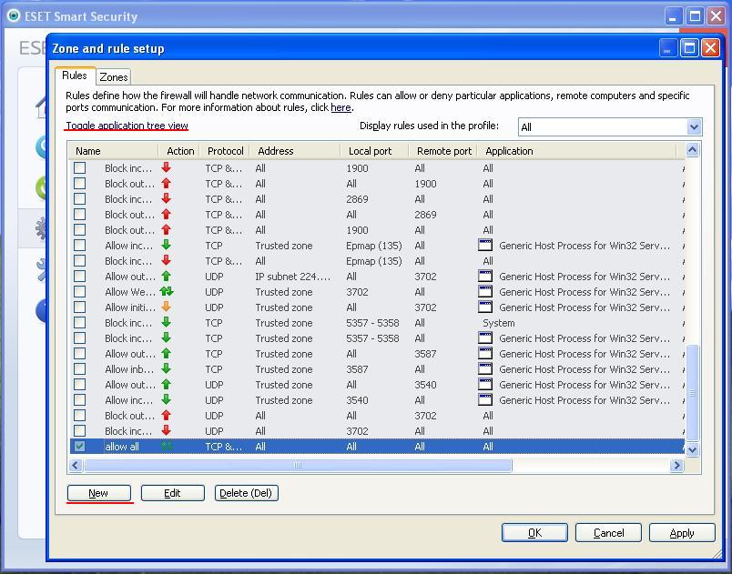Check Block out UDP remote 3702 rule checkbox
This screenshot has height=574, width=732.
[x=80, y=415]
